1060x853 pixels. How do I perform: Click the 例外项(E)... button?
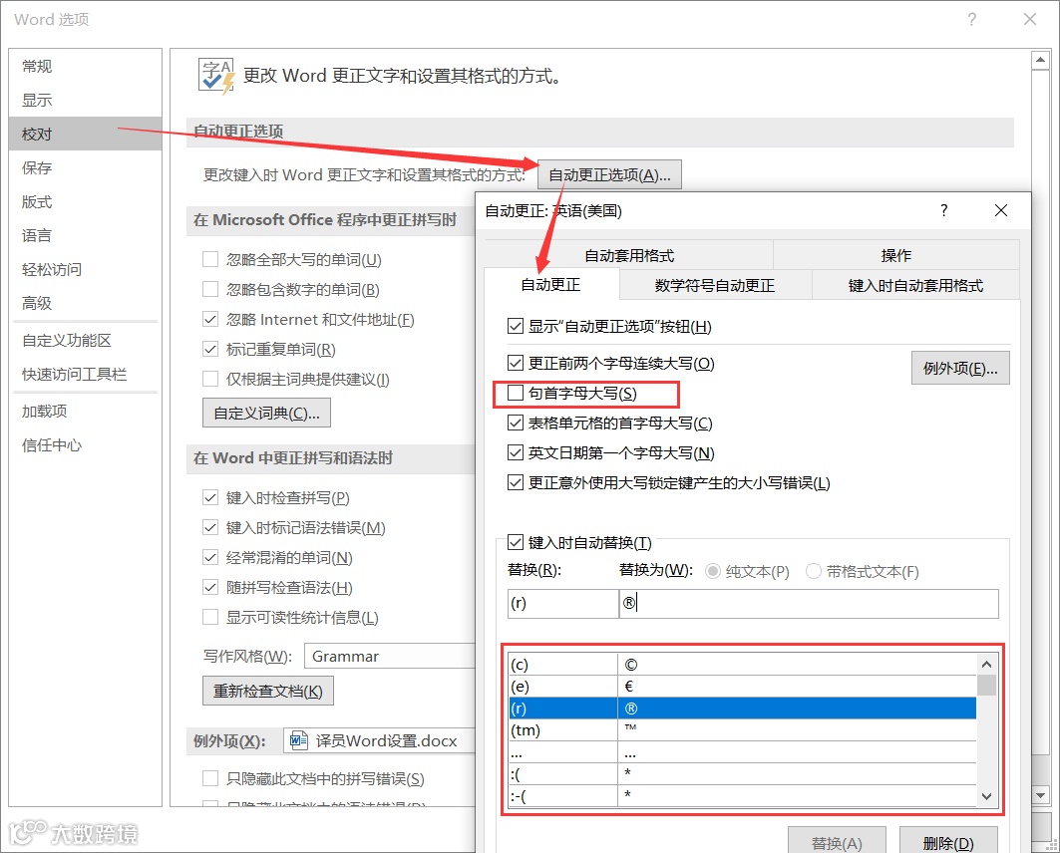coord(960,368)
